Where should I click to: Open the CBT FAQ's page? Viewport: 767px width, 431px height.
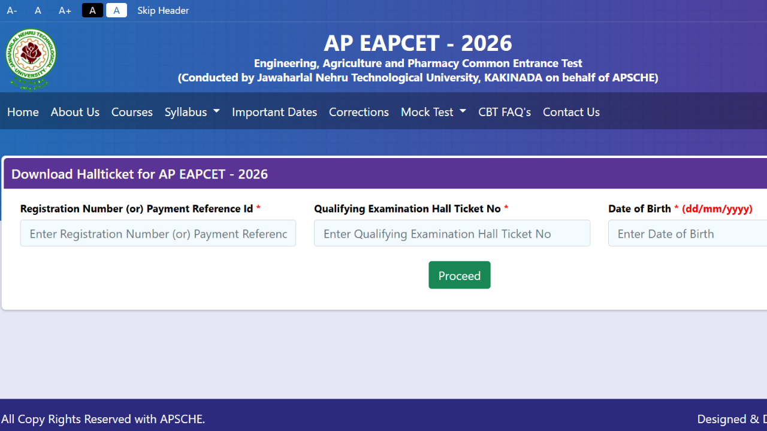coord(505,112)
